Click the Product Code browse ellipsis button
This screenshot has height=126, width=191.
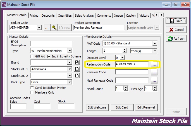[47, 28]
